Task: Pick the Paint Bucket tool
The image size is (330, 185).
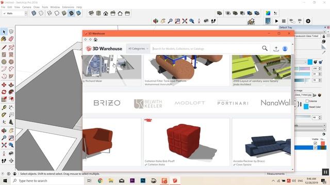Action: tap(4, 39)
